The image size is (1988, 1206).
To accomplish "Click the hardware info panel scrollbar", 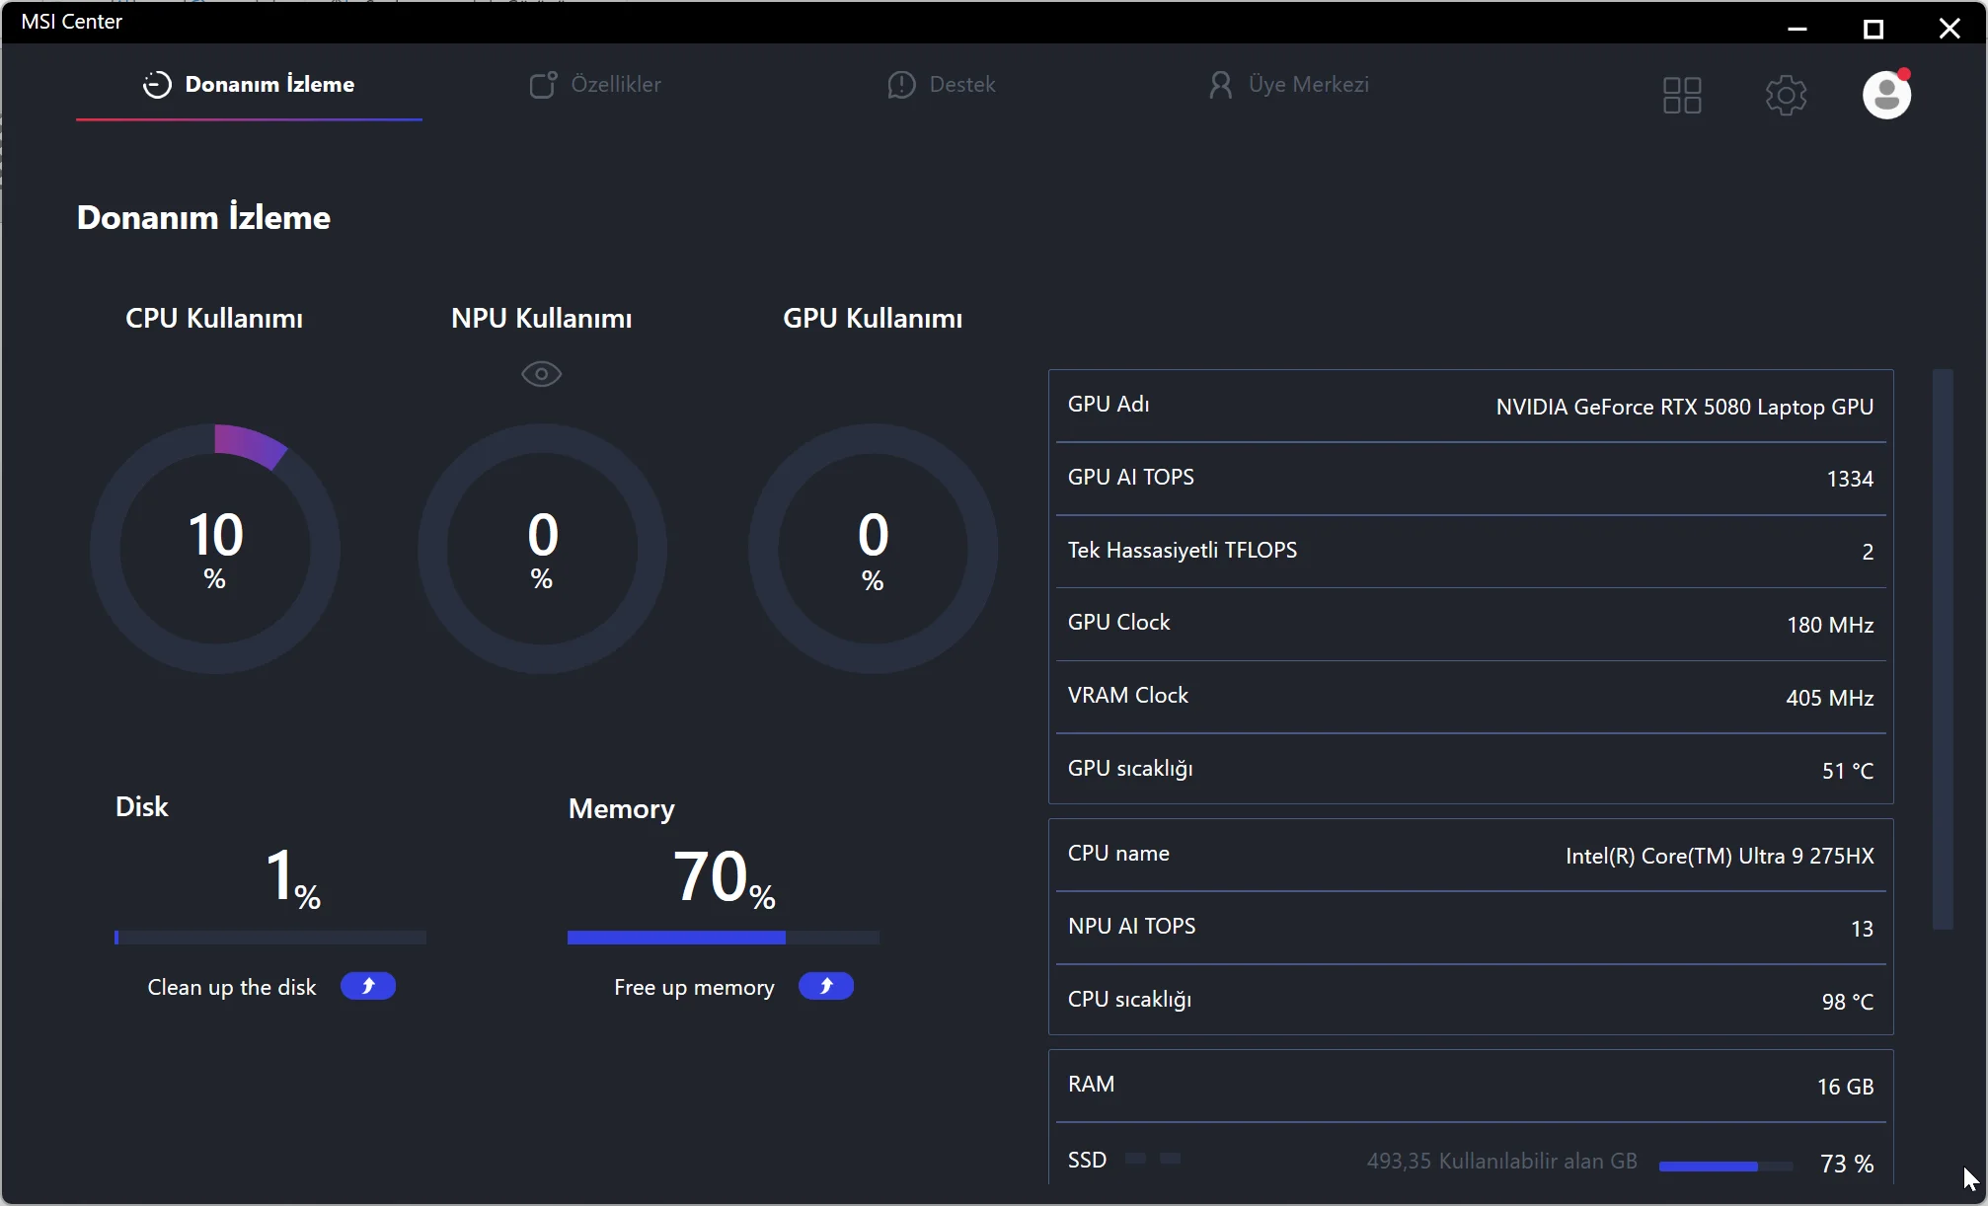I will (x=1943, y=649).
